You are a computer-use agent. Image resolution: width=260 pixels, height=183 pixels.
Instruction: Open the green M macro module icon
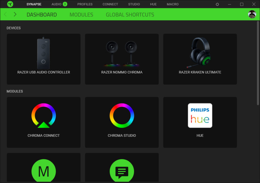pos(44,171)
